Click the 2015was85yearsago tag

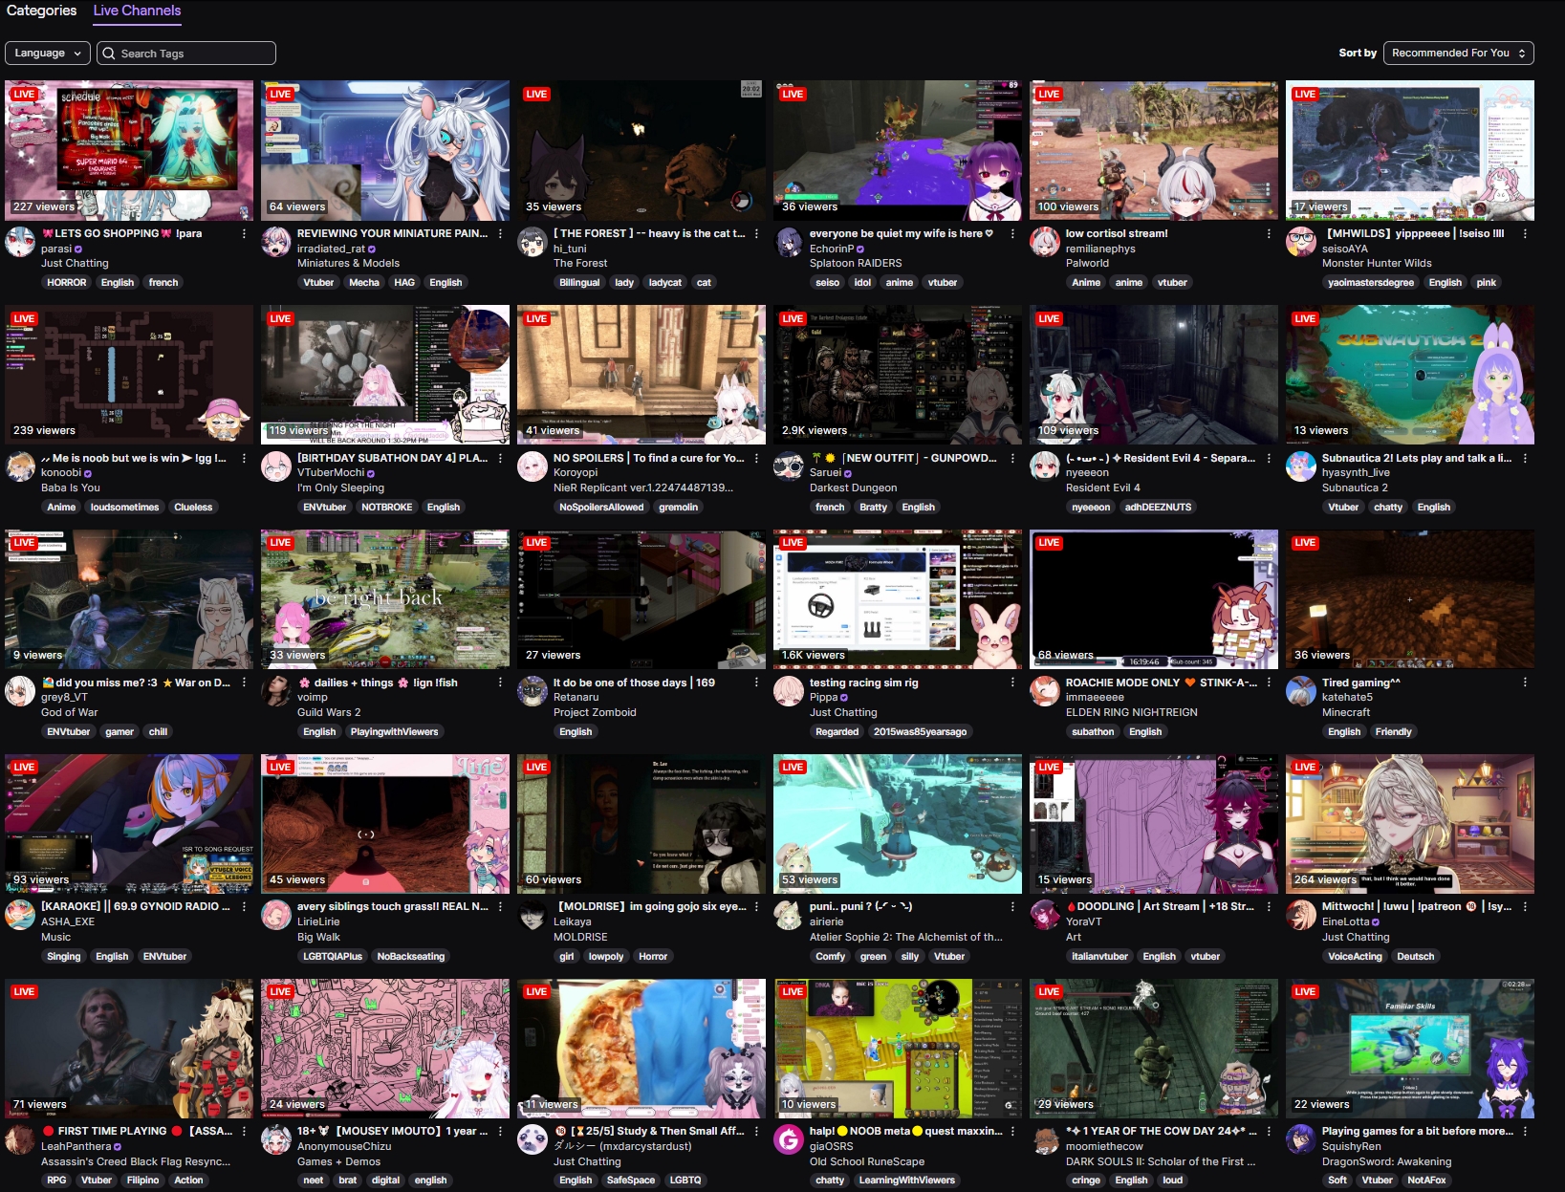920,732
